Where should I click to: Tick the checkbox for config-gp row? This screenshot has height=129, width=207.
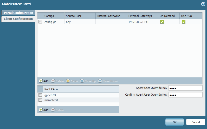(40, 22)
